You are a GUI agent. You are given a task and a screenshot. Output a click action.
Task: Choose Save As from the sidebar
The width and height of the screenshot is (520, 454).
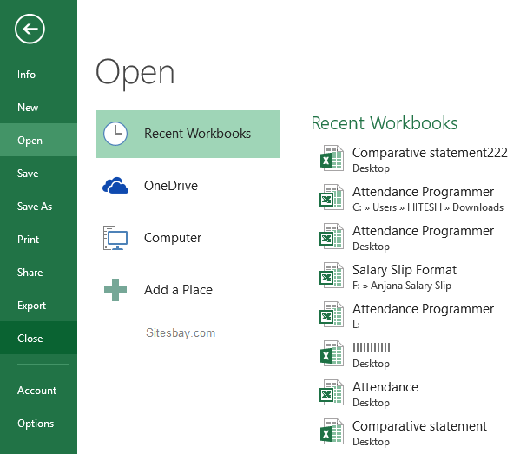[38, 207]
